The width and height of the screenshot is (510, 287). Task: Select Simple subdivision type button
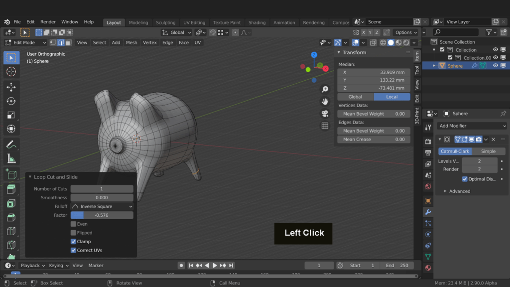488,151
